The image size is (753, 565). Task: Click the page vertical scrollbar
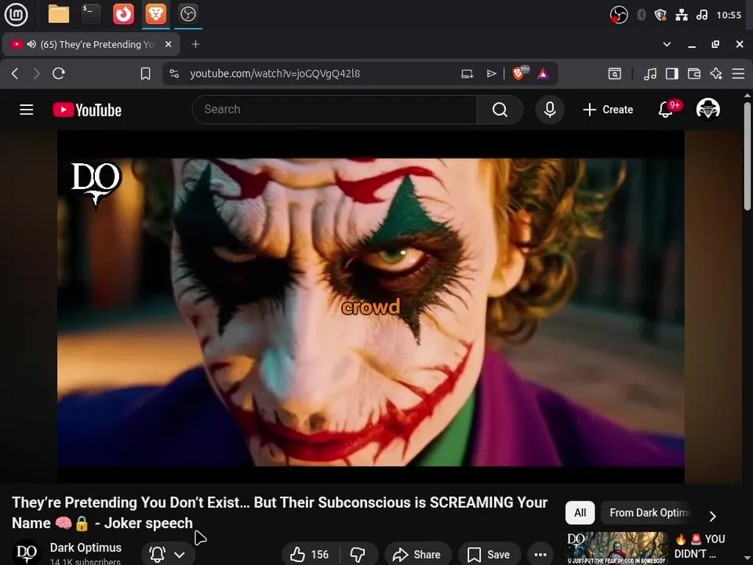(748, 156)
